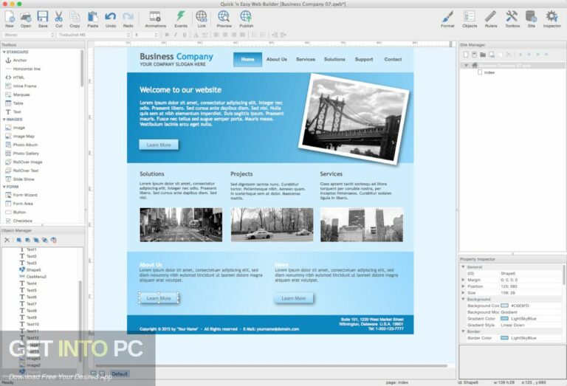Click About Us in page navigation
Image resolution: width=567 pixels, height=386 pixels.
click(x=277, y=59)
